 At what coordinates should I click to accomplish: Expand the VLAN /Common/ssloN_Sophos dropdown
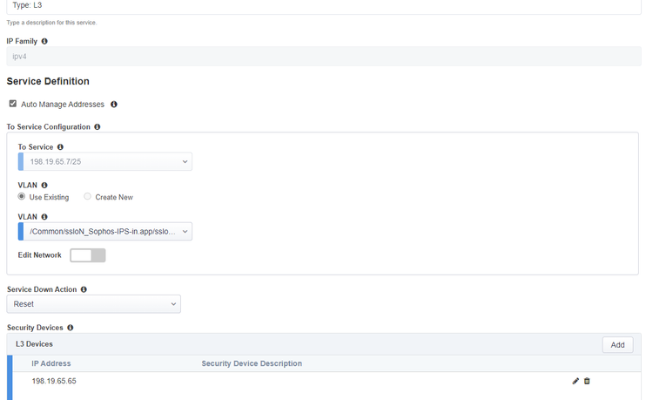pyautogui.click(x=105, y=231)
